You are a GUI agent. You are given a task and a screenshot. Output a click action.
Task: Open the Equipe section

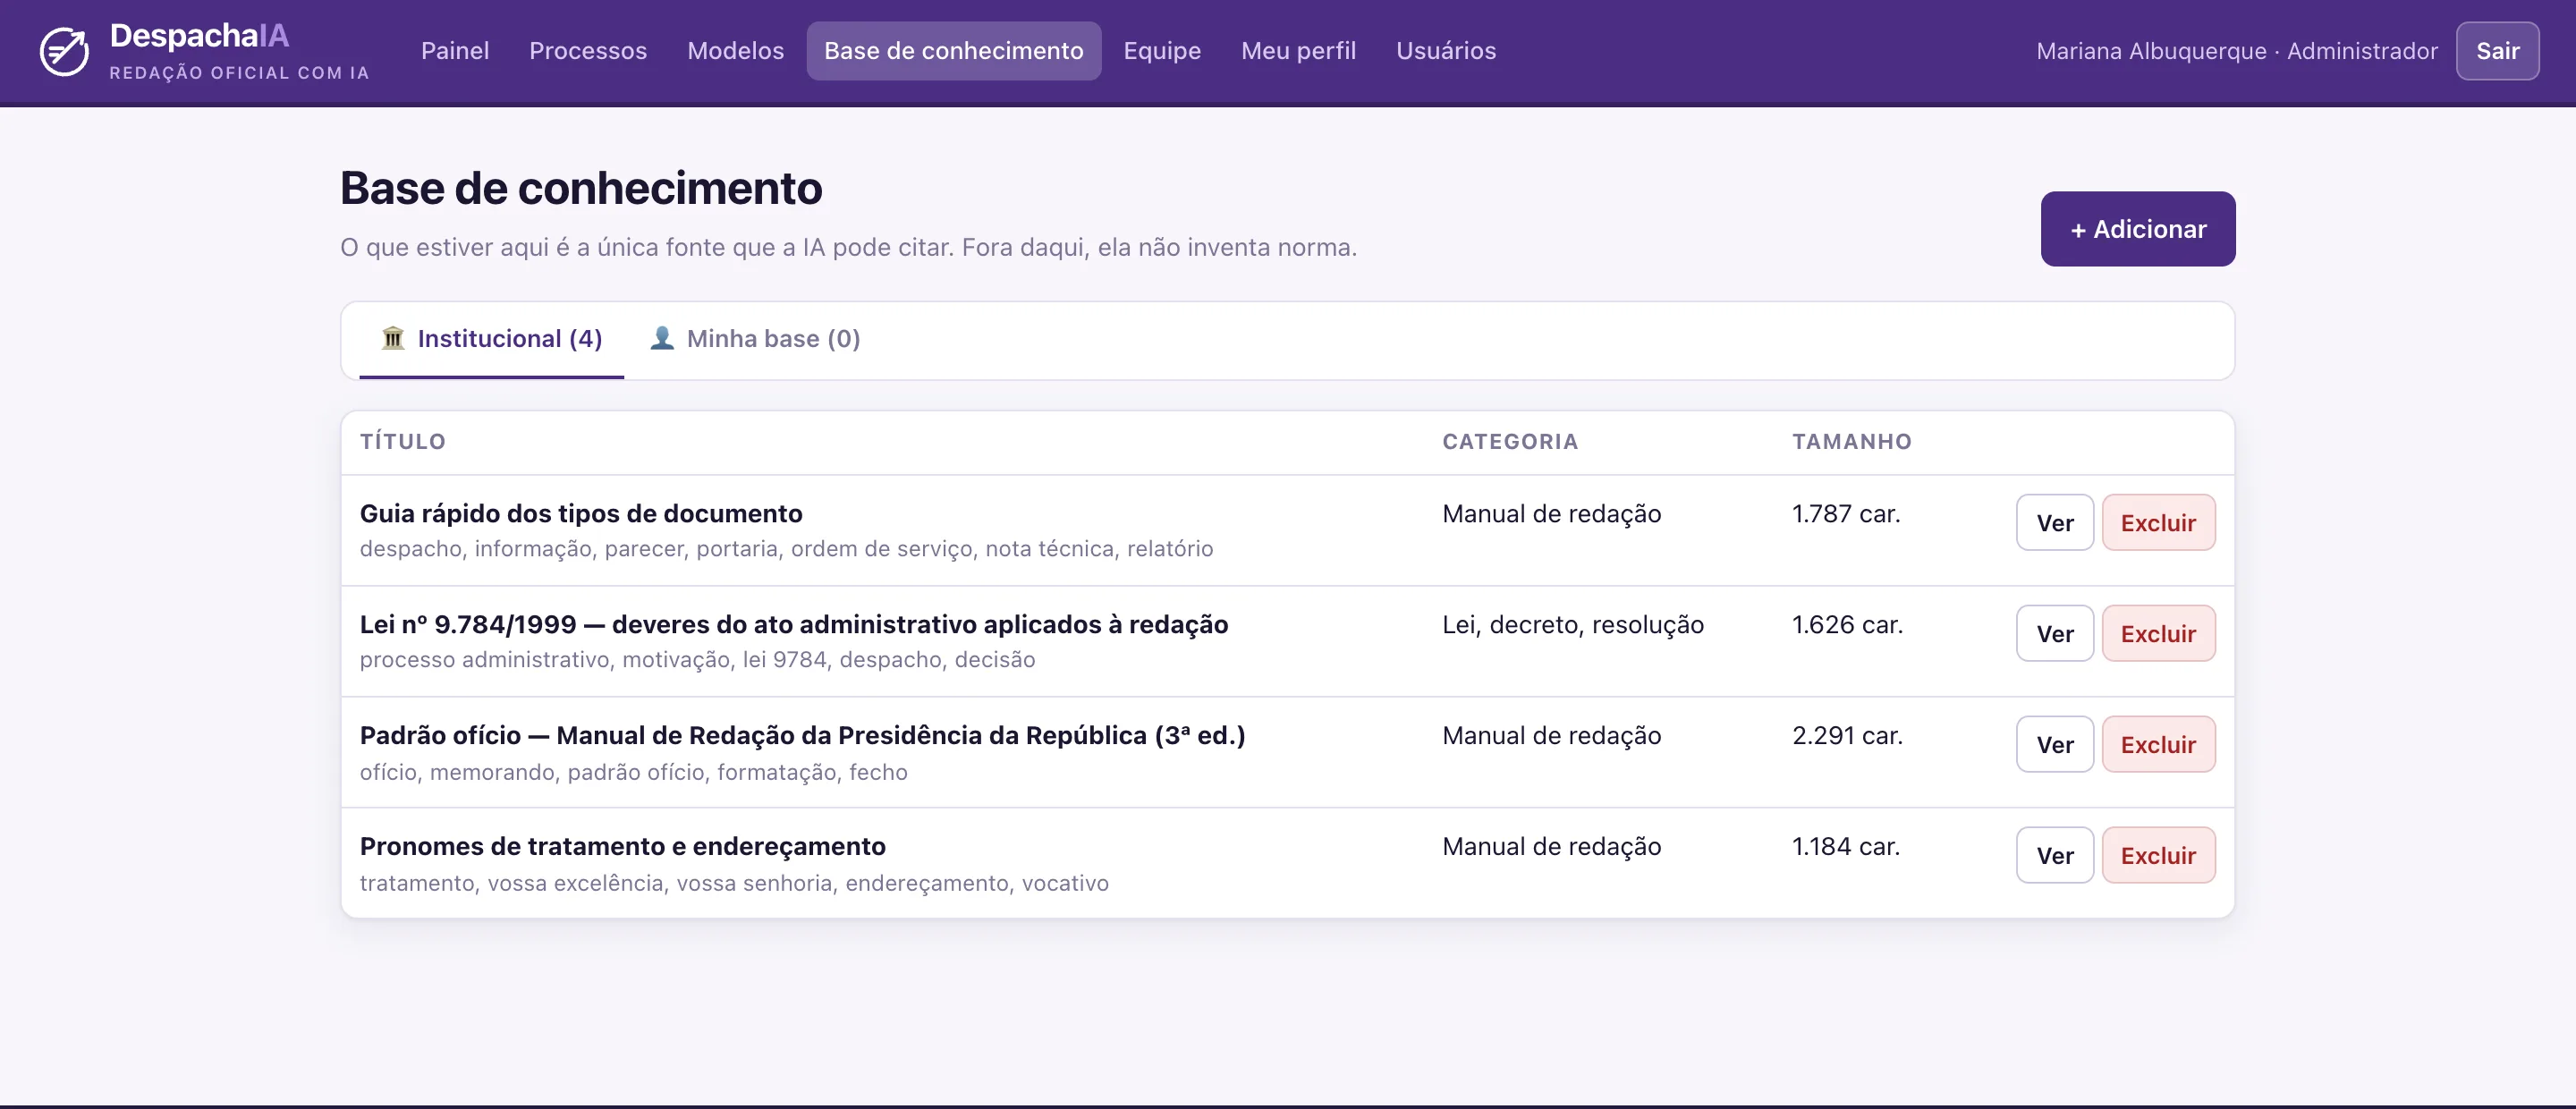(1162, 51)
